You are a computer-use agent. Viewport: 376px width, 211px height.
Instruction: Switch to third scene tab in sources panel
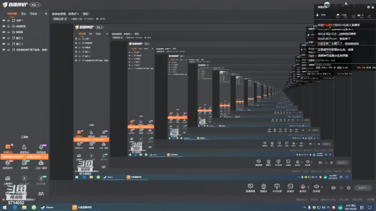click(x=33, y=14)
